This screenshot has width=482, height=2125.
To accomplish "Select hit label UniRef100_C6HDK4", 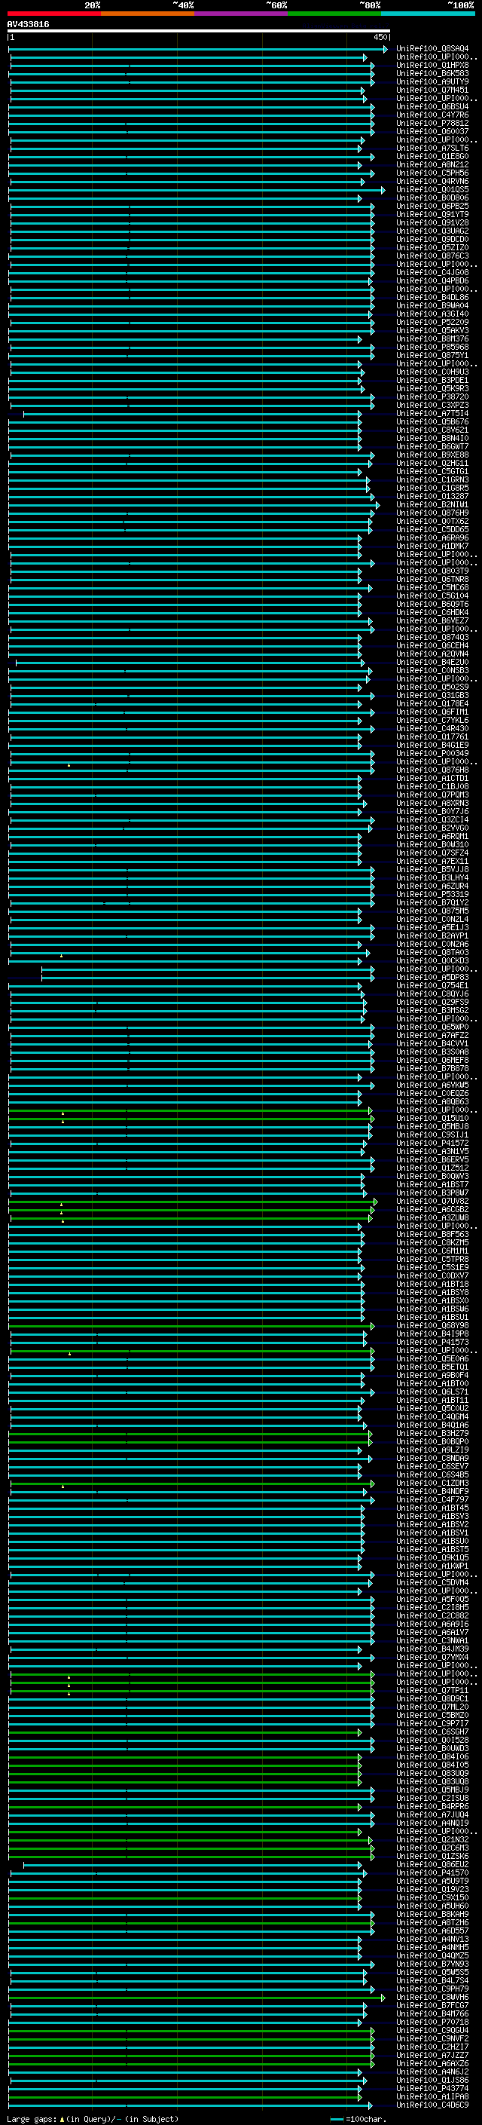I will pyautogui.click(x=432, y=612).
